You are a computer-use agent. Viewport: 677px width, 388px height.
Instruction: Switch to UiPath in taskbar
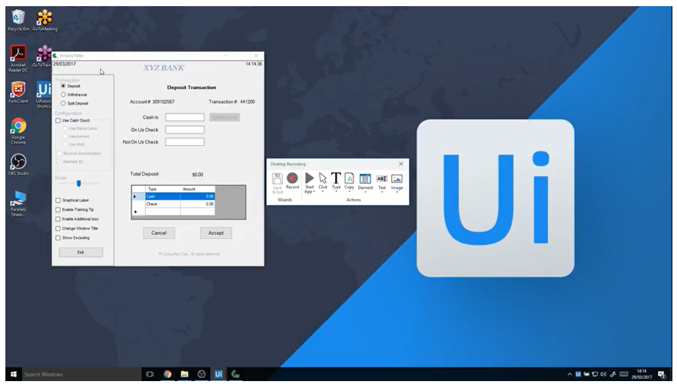click(x=218, y=374)
